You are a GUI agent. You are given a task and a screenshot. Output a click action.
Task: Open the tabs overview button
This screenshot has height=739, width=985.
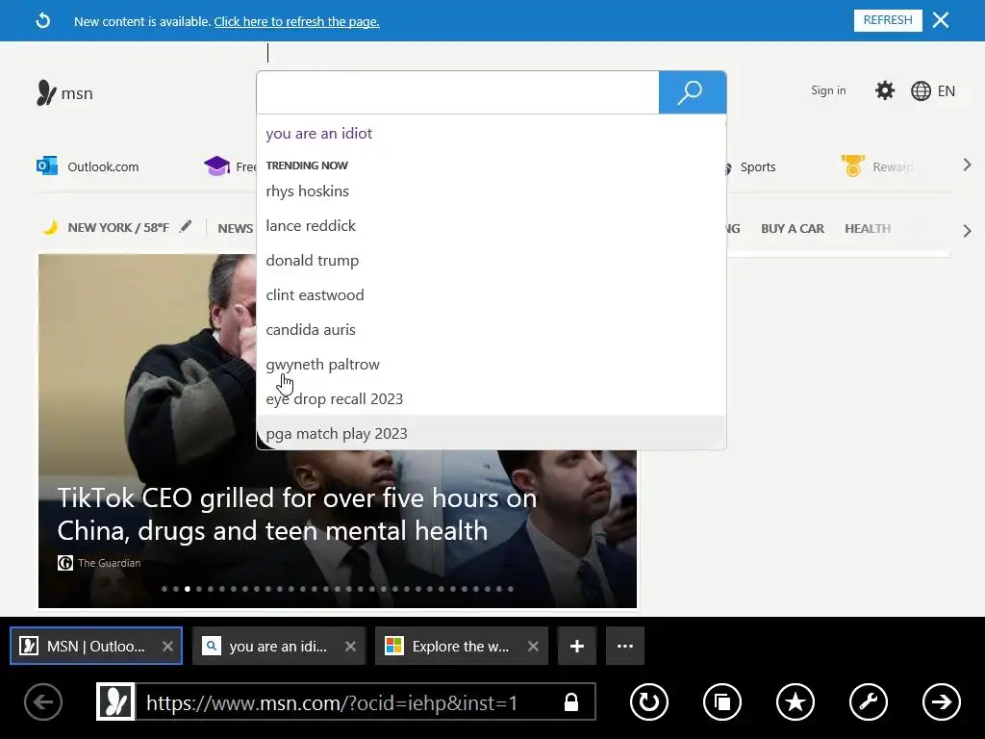point(722,701)
